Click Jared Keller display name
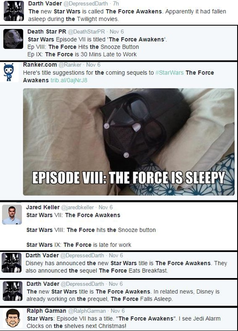 point(43,208)
